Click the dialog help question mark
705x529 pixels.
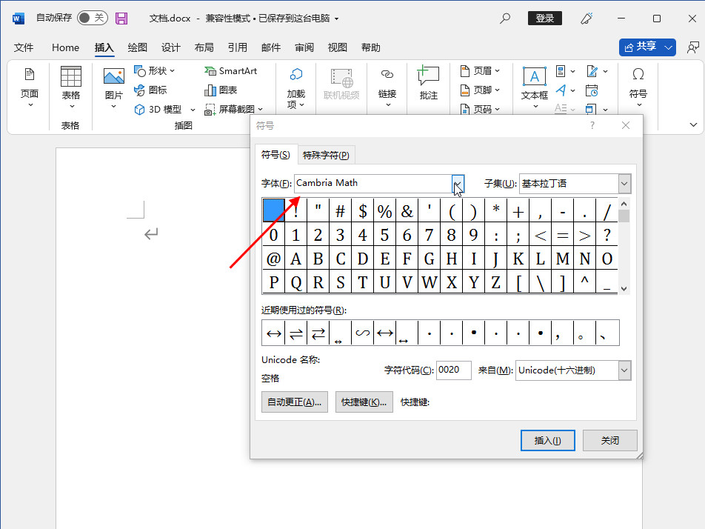(592, 125)
